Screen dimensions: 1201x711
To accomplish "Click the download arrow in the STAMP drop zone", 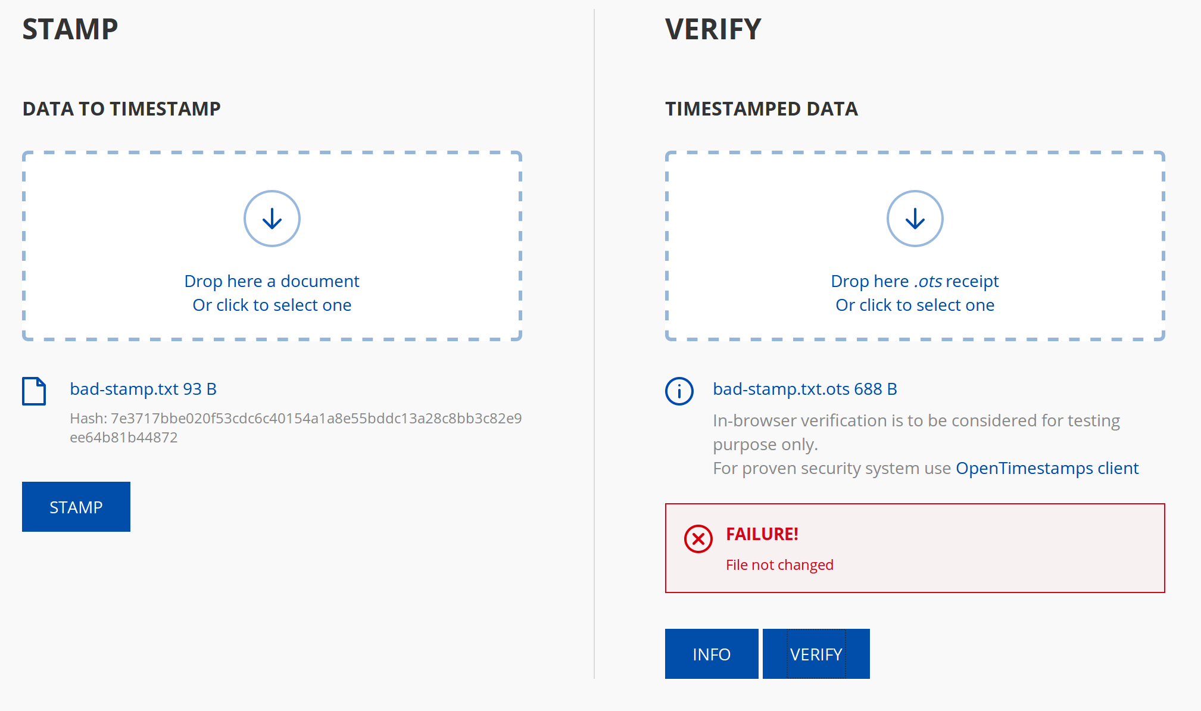I will pyautogui.click(x=272, y=218).
